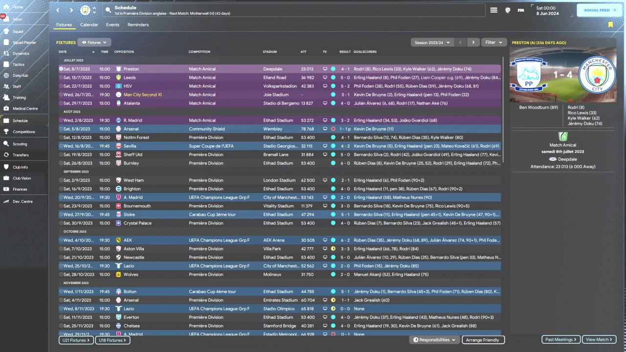
Task: Click the 6 - 0 result against Burnley
Action: [x=345, y=163]
